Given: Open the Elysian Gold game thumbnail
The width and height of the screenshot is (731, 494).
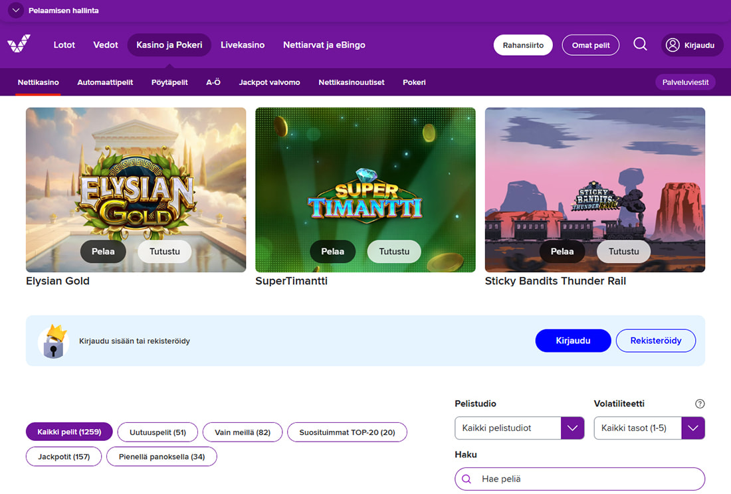Looking at the screenshot, I should [136, 190].
